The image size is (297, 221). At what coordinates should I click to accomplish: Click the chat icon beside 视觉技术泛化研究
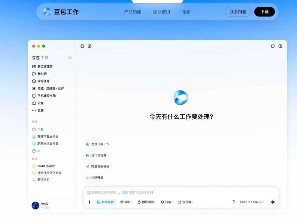tap(34, 173)
